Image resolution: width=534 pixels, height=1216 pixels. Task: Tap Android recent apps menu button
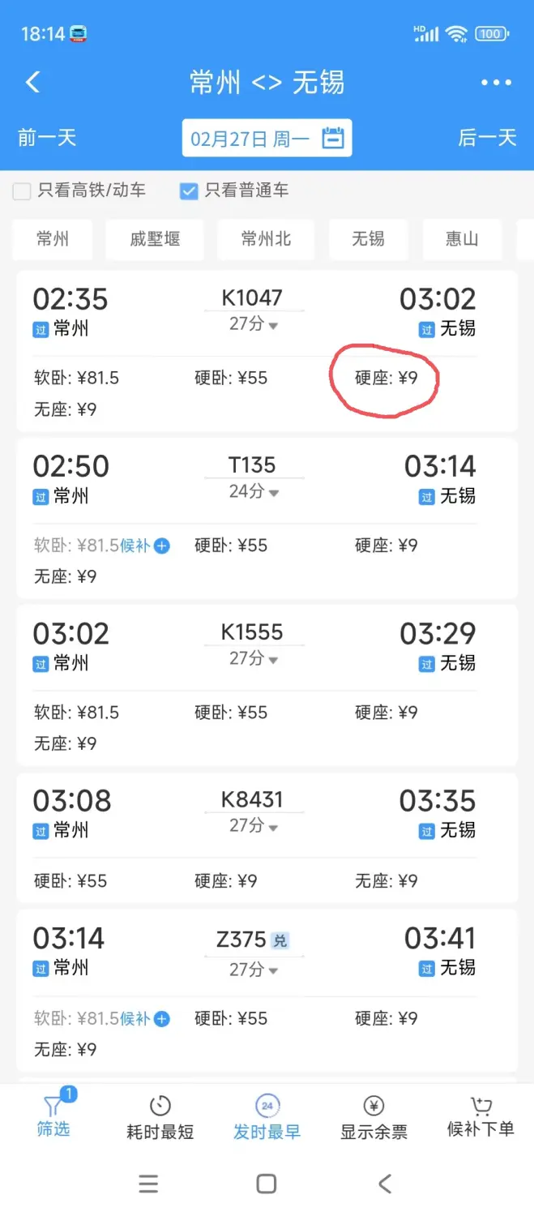148,1184
